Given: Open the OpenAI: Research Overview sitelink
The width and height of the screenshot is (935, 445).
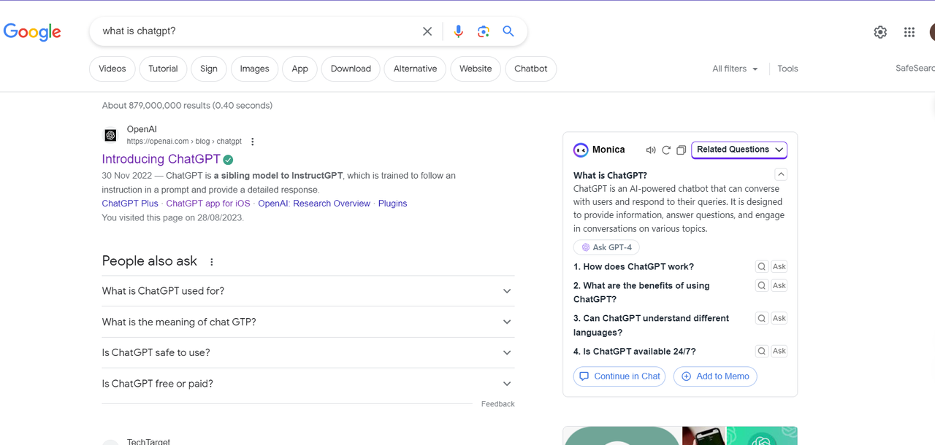Looking at the screenshot, I should [314, 204].
